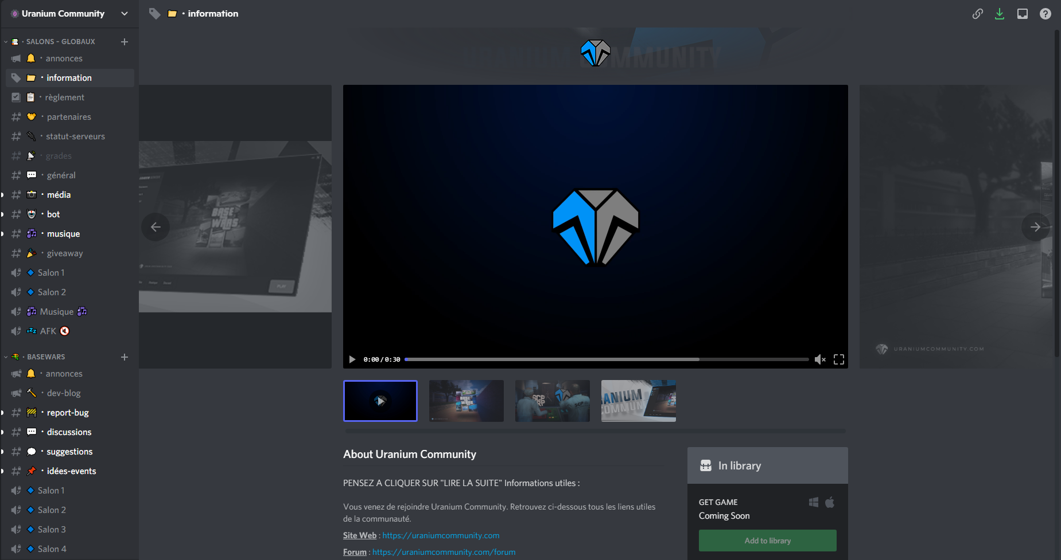Click the Add to library button

click(x=768, y=541)
